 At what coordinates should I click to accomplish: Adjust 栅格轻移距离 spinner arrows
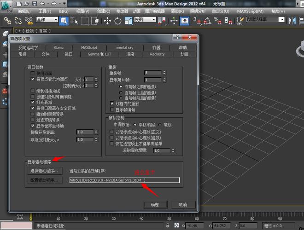(x=96, y=132)
